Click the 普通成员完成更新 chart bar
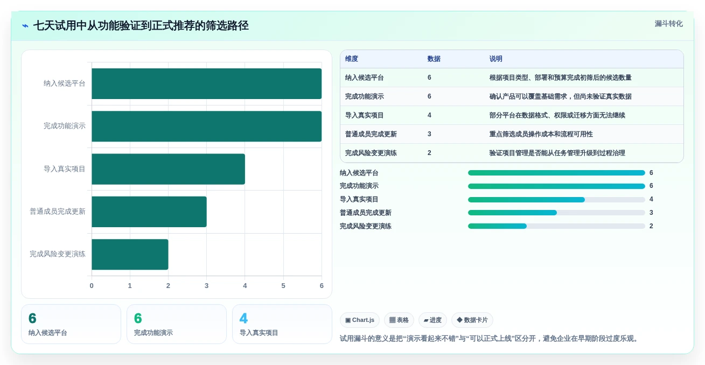 [149, 212]
